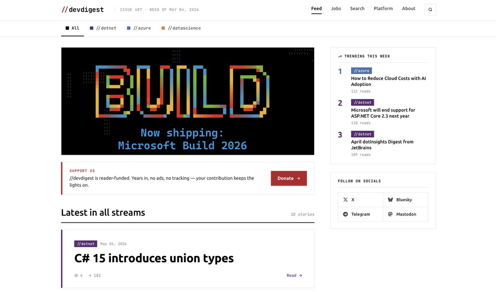Click the //devdigest logo
This screenshot has width=496, height=292.
click(x=83, y=10)
